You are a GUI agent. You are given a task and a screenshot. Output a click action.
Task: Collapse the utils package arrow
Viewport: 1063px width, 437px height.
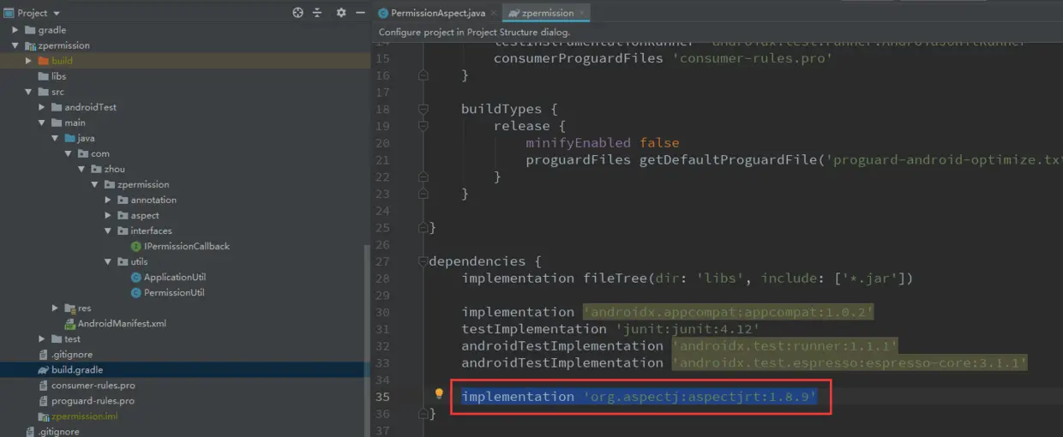109,261
